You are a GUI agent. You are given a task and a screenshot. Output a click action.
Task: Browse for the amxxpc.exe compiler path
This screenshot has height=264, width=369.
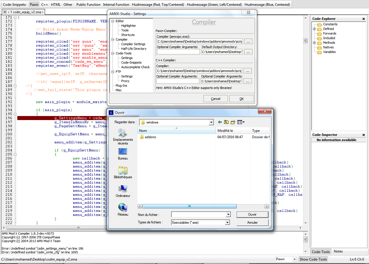click(248, 41)
